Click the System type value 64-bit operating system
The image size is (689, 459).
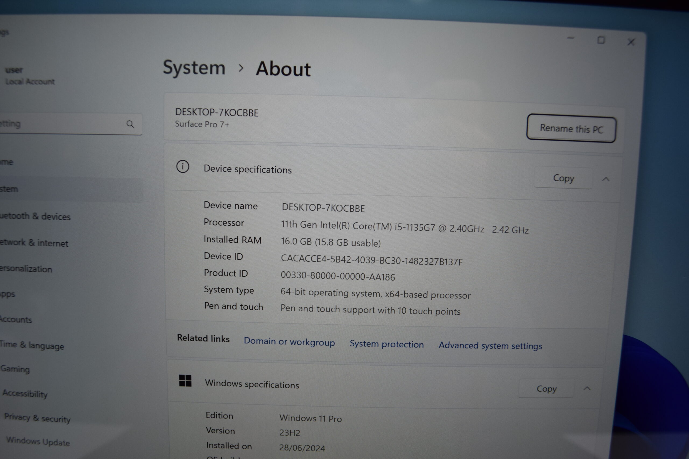pos(375,294)
